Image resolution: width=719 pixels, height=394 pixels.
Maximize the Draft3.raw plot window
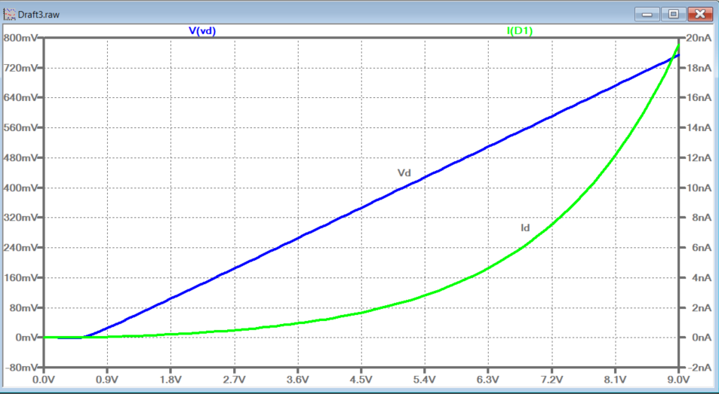coord(673,14)
